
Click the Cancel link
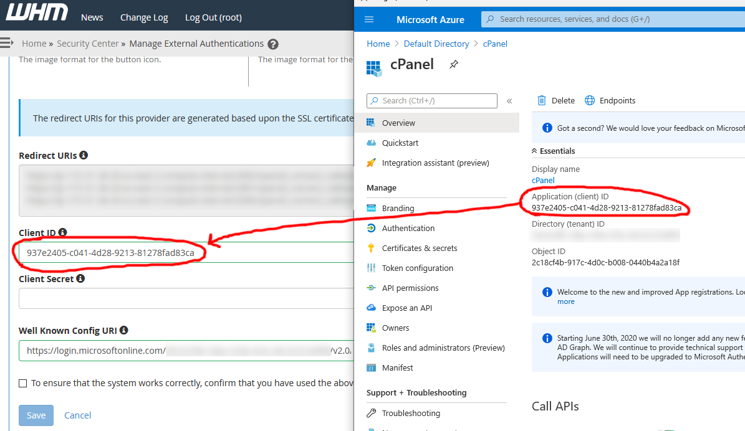pos(77,415)
